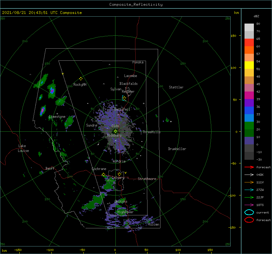Click the Okotoks label
The height and width of the screenshot is (254, 272).
click(121, 201)
